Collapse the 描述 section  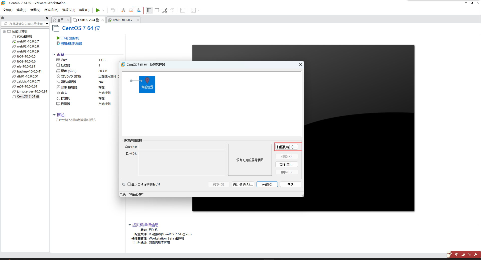tap(54, 115)
